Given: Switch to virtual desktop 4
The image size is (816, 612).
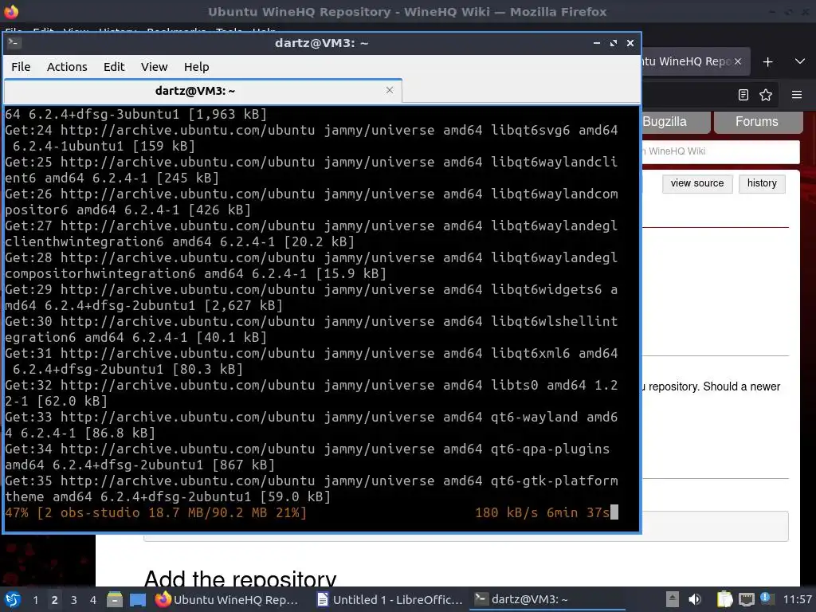Looking at the screenshot, I should pos(93,600).
